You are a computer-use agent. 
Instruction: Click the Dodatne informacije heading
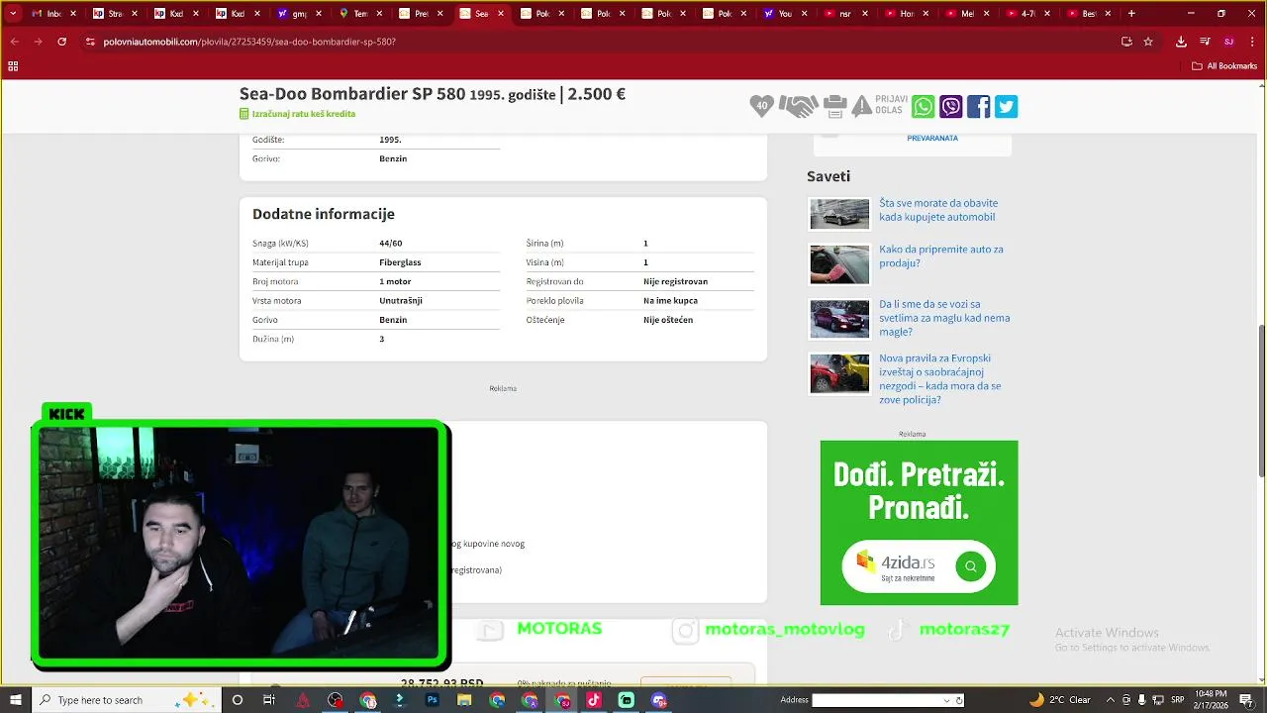(324, 214)
